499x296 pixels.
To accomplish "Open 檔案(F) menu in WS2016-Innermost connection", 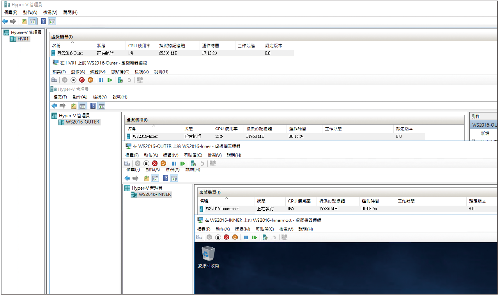I will point(204,229).
